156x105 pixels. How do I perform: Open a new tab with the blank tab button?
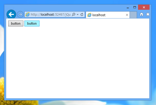[x=133, y=15]
